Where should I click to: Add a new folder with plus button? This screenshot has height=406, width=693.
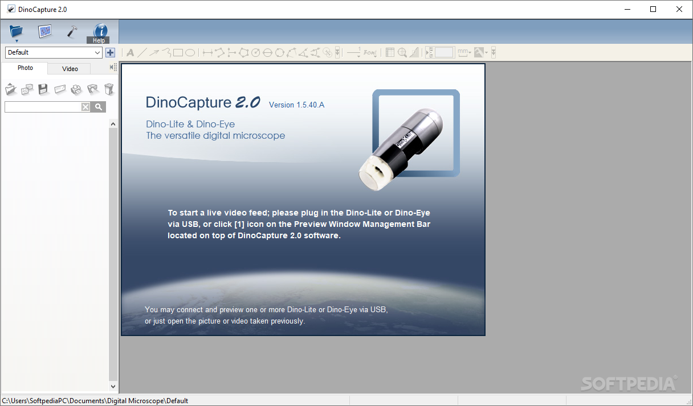point(110,52)
